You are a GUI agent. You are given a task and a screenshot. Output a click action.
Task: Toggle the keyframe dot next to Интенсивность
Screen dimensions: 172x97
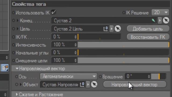tap(13, 45)
